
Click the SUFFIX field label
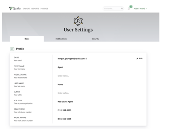tap(17, 92)
